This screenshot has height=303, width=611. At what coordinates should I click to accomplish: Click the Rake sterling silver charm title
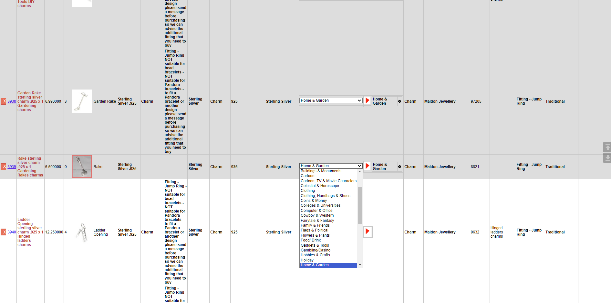tap(30, 167)
